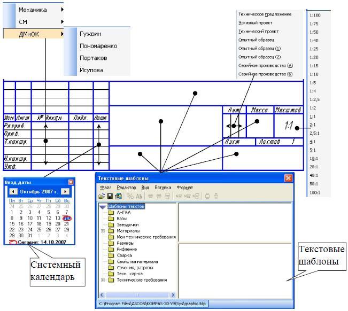348x311 pixels.
Task: Open the ДМиОК submenu arrow
Action: (x=62, y=34)
